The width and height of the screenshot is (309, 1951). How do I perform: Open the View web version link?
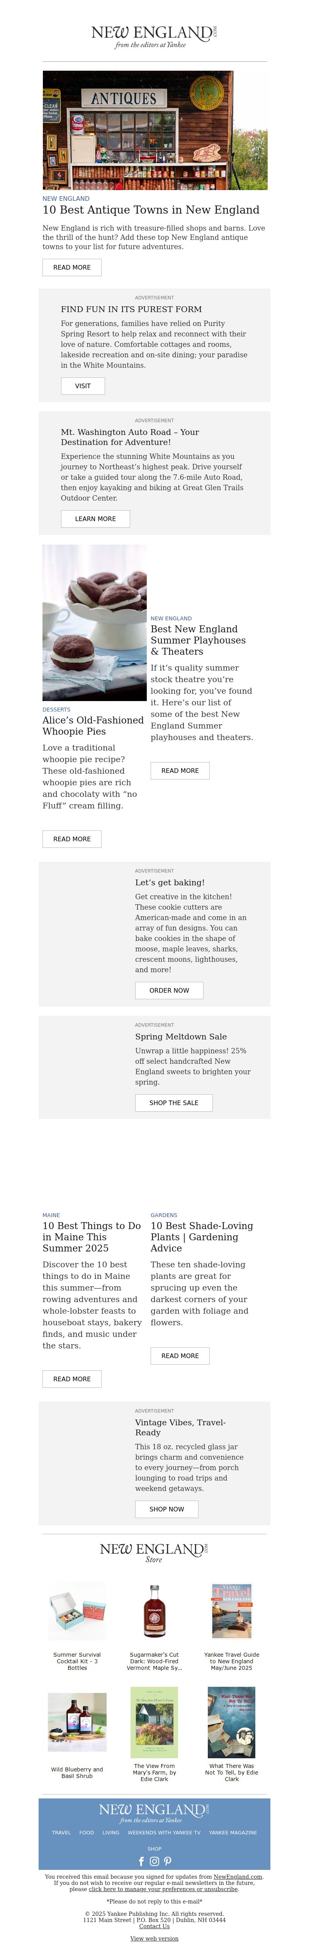(154, 1939)
